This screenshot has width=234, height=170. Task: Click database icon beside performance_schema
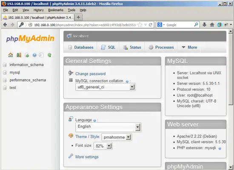[5, 80]
